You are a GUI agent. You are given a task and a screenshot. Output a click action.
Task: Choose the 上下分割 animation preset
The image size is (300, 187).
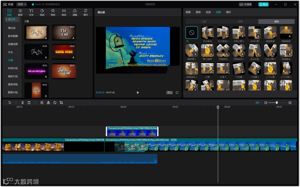tap(270, 68)
